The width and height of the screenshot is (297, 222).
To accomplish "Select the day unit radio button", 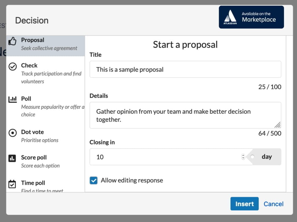I will pyautogui.click(x=252, y=157).
